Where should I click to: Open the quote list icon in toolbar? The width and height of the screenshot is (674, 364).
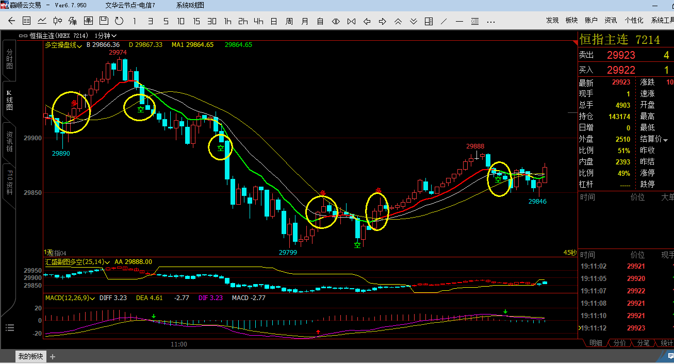tap(27, 21)
